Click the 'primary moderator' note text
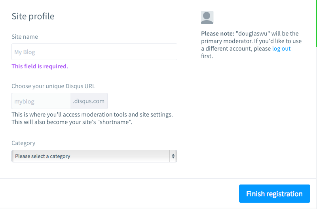This screenshot has height=209, width=317. [226, 41]
